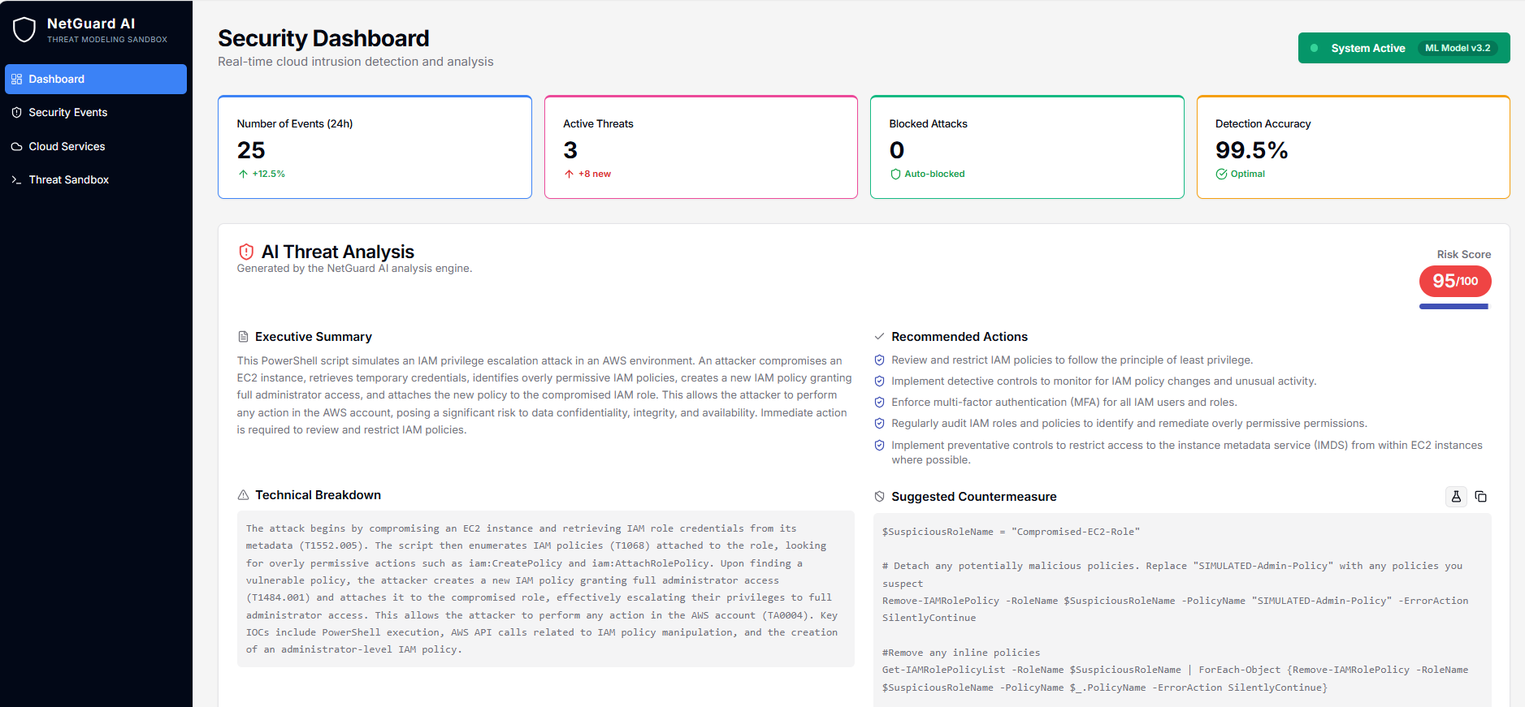The height and width of the screenshot is (707, 1525).
Task: Click shield icon beside least privilege recommendation
Action: click(x=879, y=360)
